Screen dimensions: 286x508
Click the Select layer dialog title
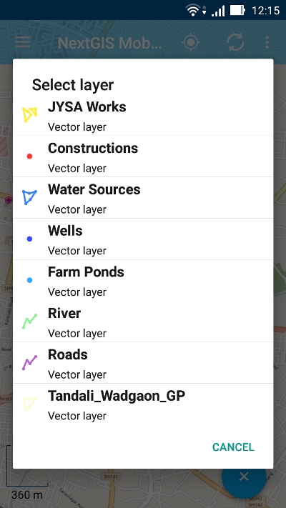(73, 85)
